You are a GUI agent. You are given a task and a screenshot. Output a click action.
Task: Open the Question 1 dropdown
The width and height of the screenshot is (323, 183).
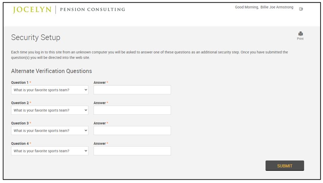pyautogui.click(x=49, y=90)
